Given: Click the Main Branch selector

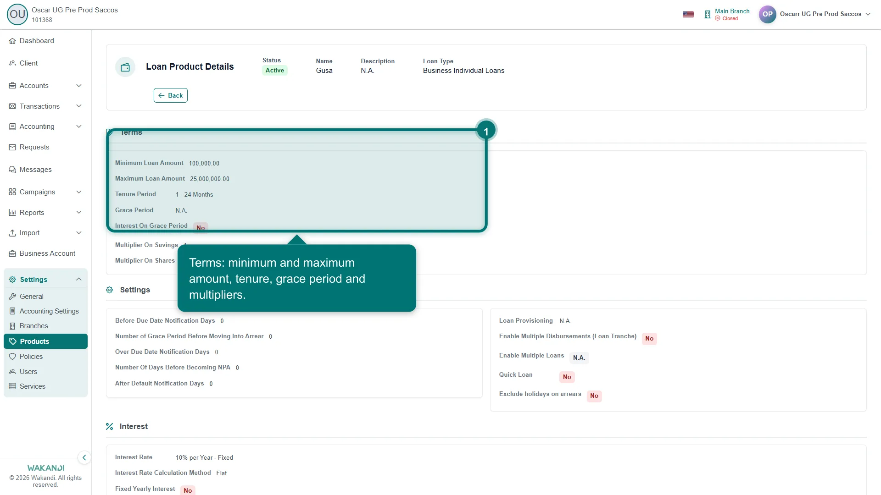Looking at the screenshot, I should (x=727, y=14).
